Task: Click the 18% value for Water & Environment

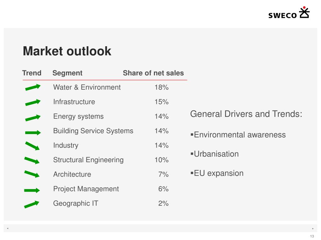Action: pyautogui.click(x=161, y=87)
